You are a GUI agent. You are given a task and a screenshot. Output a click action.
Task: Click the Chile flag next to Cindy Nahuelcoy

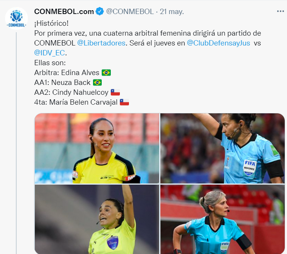point(115,93)
